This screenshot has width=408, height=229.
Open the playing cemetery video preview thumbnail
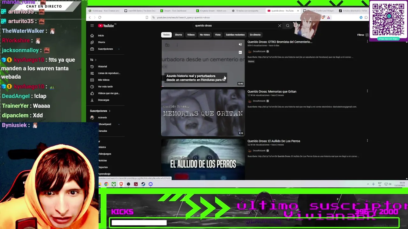203,63
